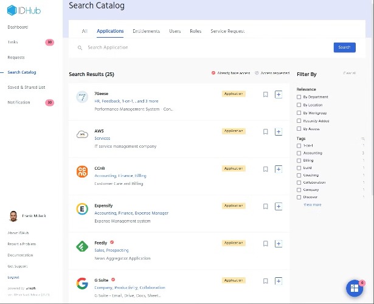The height and width of the screenshot is (304, 374).
Task: Add Expensify with the plus icon
Action: tap(279, 207)
